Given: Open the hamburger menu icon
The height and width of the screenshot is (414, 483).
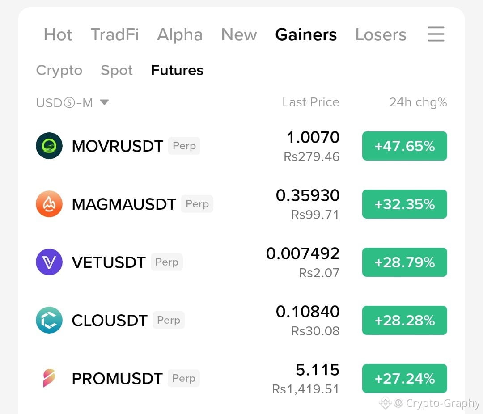Looking at the screenshot, I should click(436, 34).
